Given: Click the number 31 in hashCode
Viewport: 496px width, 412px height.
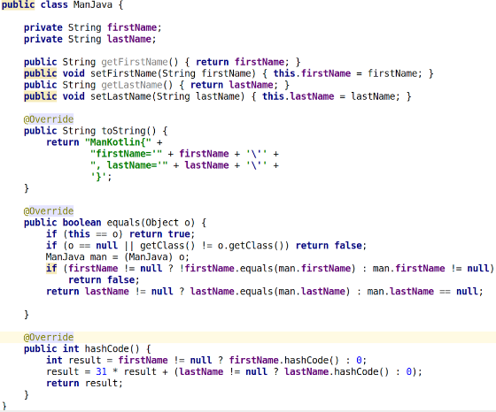Looking at the screenshot, I should pyautogui.click(x=101, y=371).
